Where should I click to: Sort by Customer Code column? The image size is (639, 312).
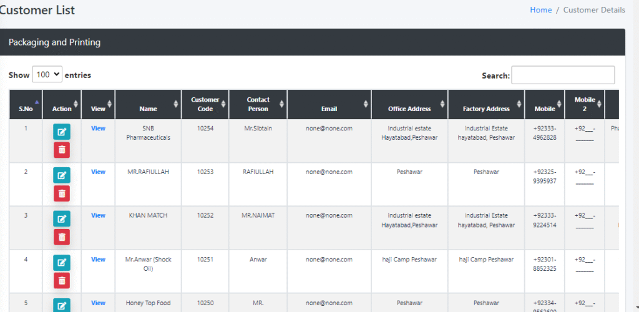coord(205,105)
